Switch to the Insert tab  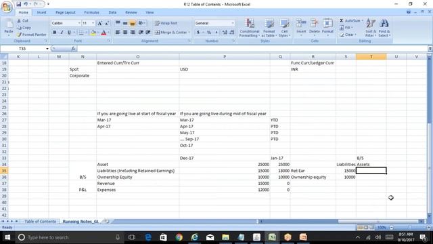coord(41,12)
